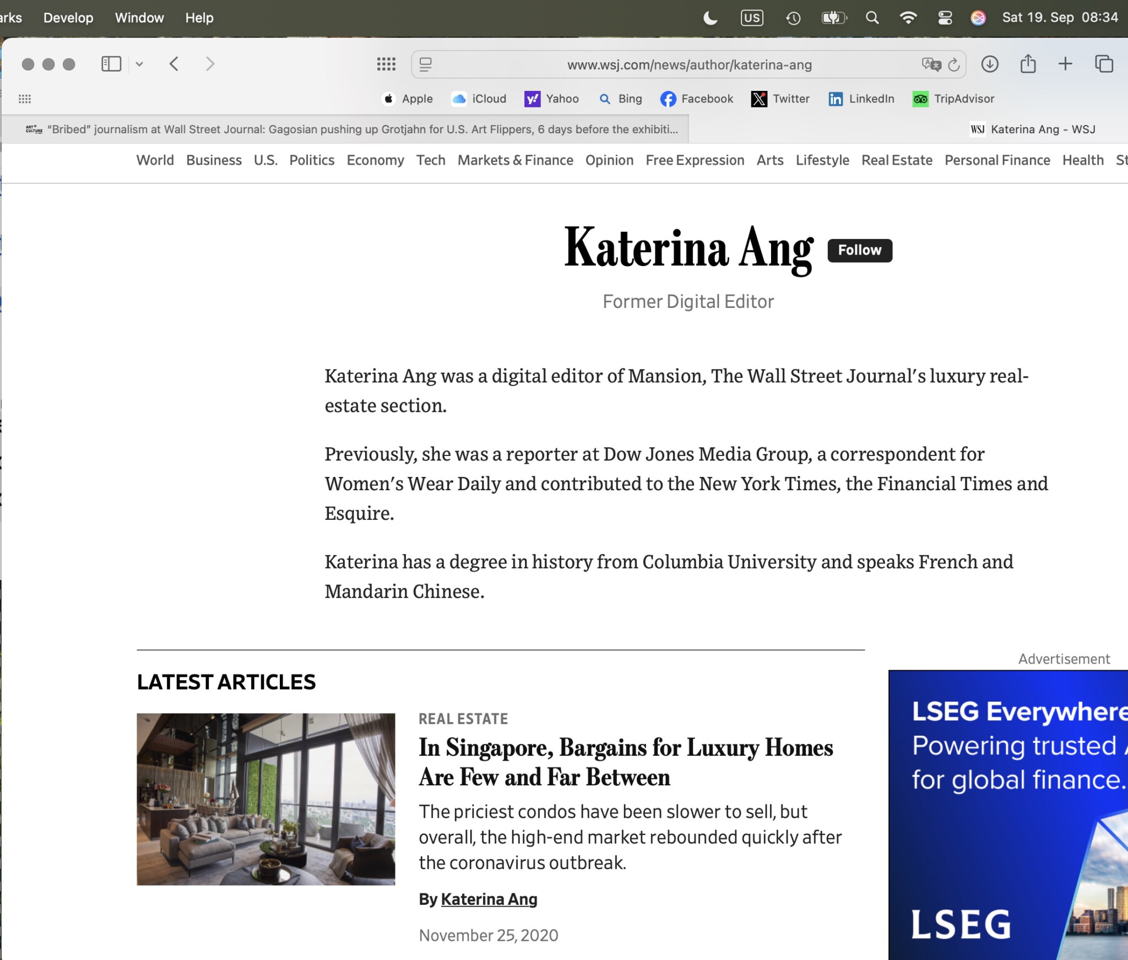
Task: Open the LinkedIn bookmark
Action: [861, 99]
